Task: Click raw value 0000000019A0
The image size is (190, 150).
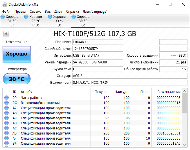Action: (168, 143)
